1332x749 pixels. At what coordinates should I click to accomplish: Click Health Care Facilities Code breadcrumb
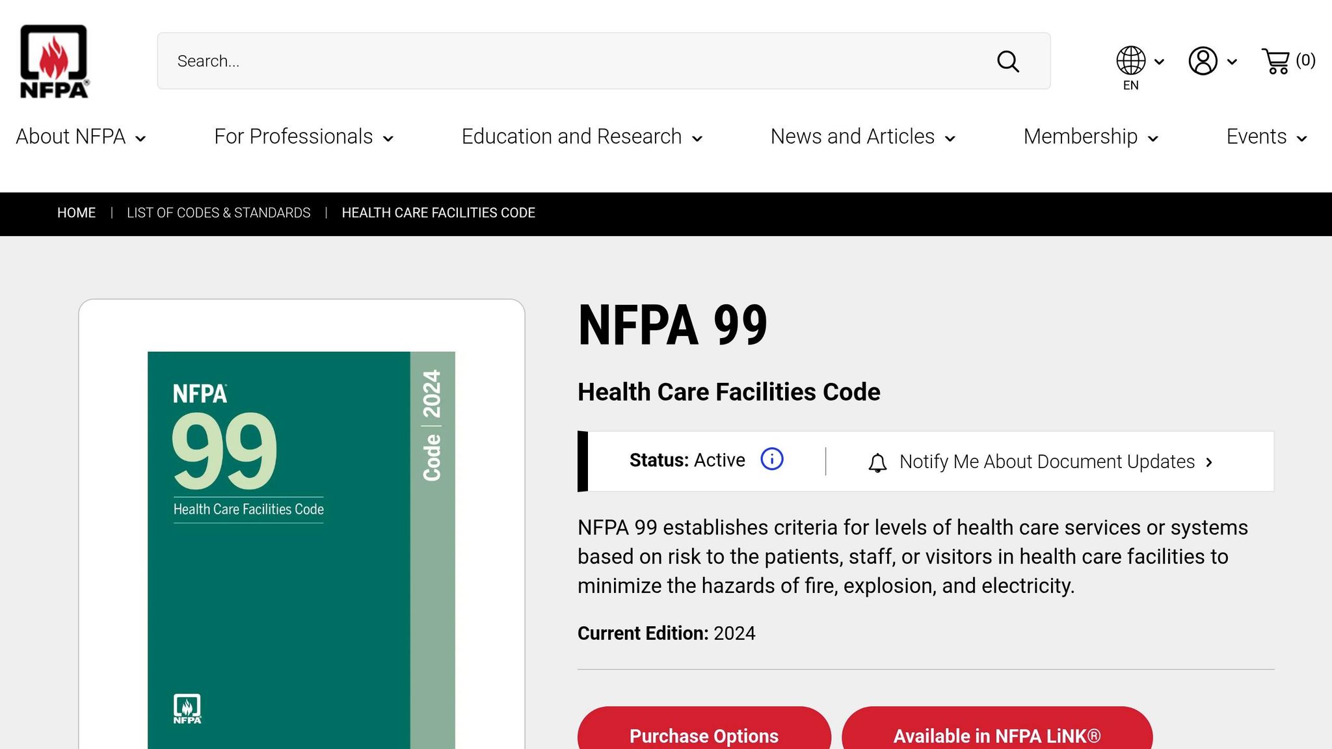[438, 213]
